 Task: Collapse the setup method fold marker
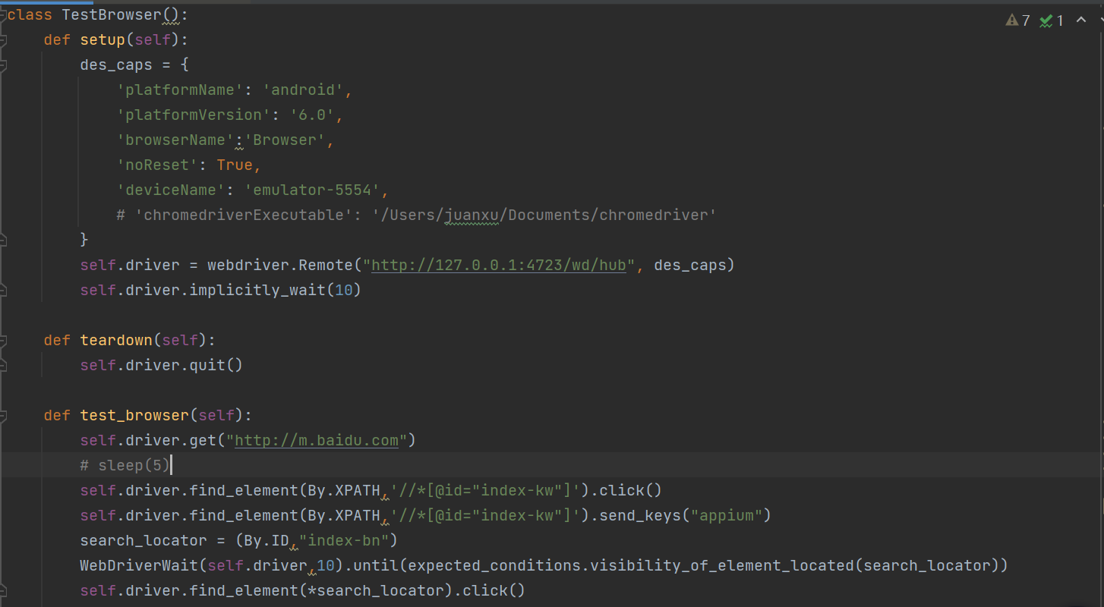click(x=3, y=39)
